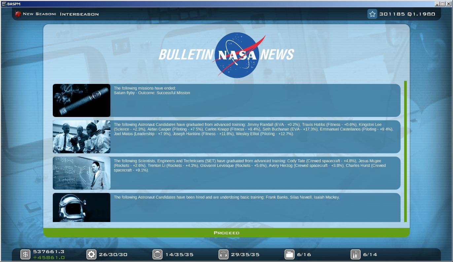Screen dimensions: 453x262
Task: Click the star prestige icon at top right
Action: (x=372, y=14)
